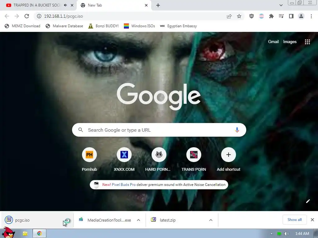Click the back navigation arrow
The image size is (318, 238).
tap(7, 16)
